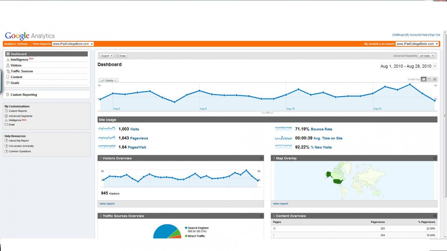This screenshot has width=447, height=251.
Task: Click the Custom Reports icon under My Customizations
Action: coord(6,111)
